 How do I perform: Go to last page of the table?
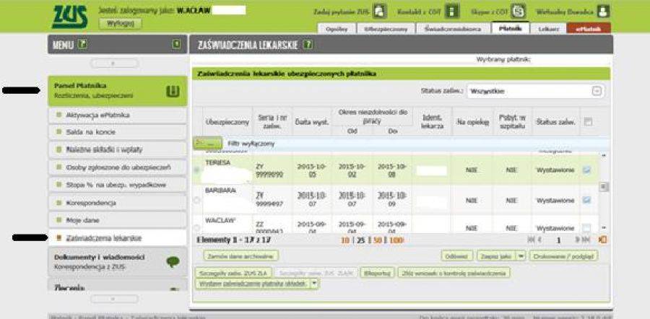[586, 240]
